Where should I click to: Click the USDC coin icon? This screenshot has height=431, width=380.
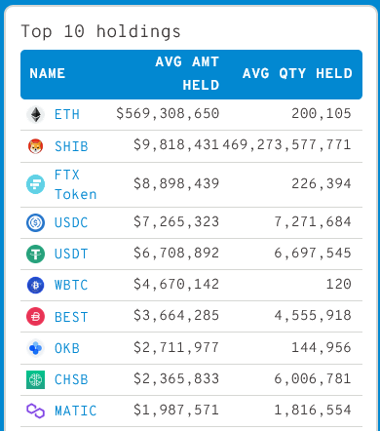pyautogui.click(x=35, y=222)
